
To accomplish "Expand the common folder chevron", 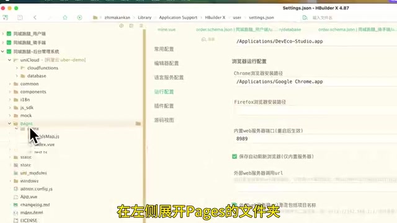I will coord(10,84).
